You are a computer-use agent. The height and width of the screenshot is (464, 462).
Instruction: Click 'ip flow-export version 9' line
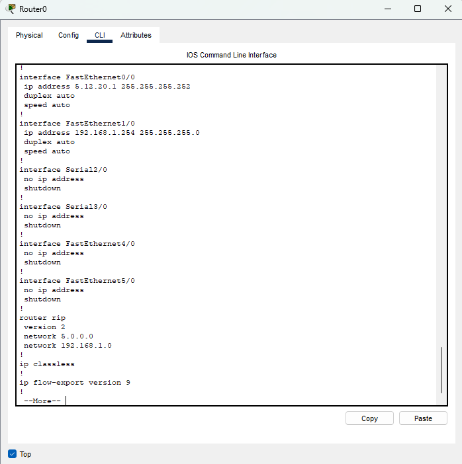click(x=75, y=382)
